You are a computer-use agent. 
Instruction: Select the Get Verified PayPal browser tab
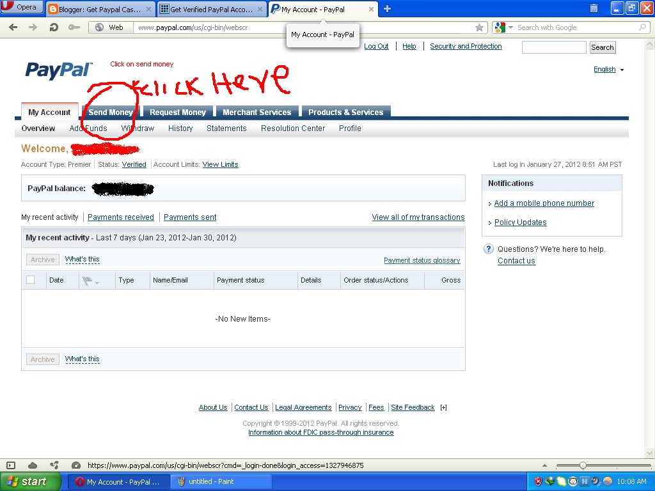(211, 9)
